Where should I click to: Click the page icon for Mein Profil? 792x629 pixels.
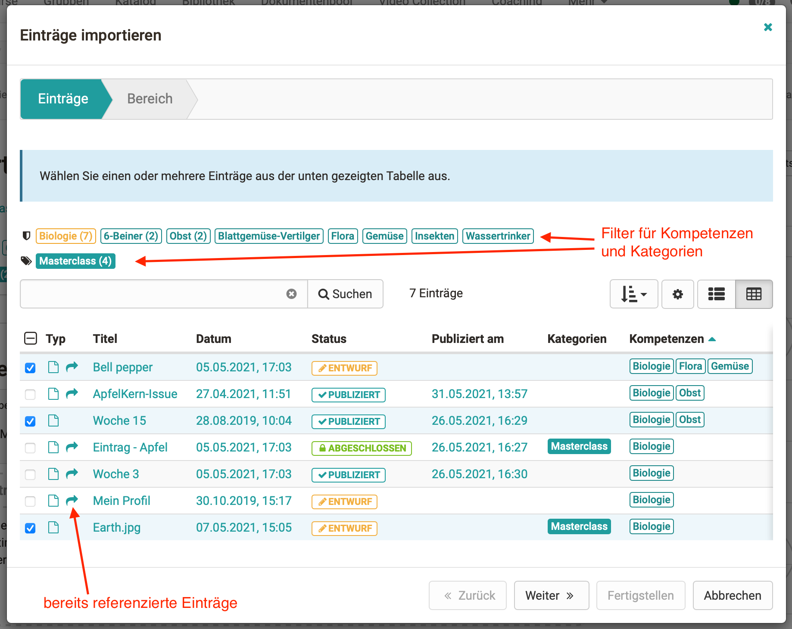53,501
